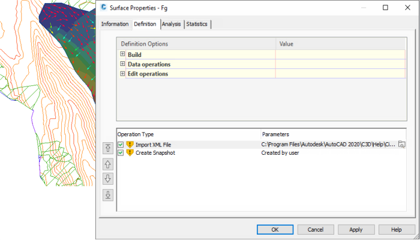The height and width of the screenshot is (240, 420).
Task: Click the browse file icon for Import XML
Action: [402, 145]
